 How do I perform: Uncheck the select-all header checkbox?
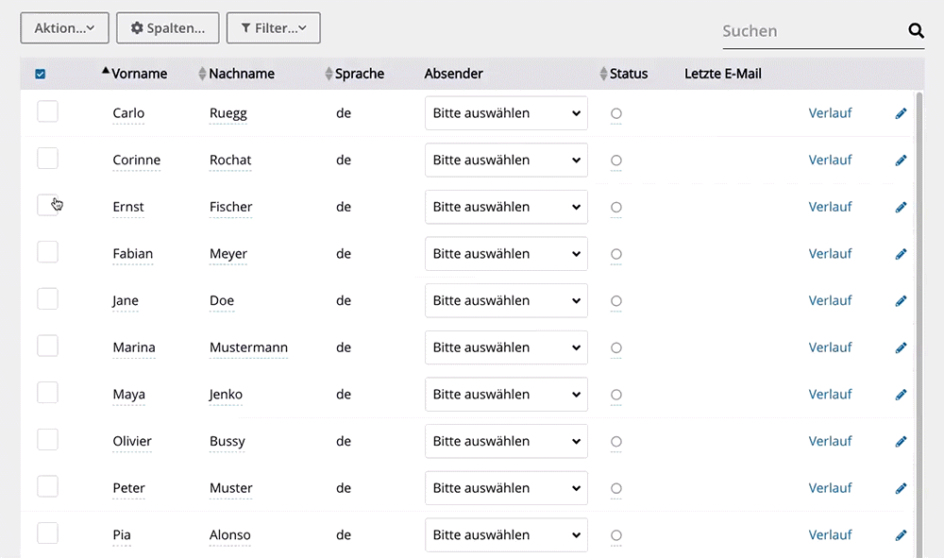41,74
